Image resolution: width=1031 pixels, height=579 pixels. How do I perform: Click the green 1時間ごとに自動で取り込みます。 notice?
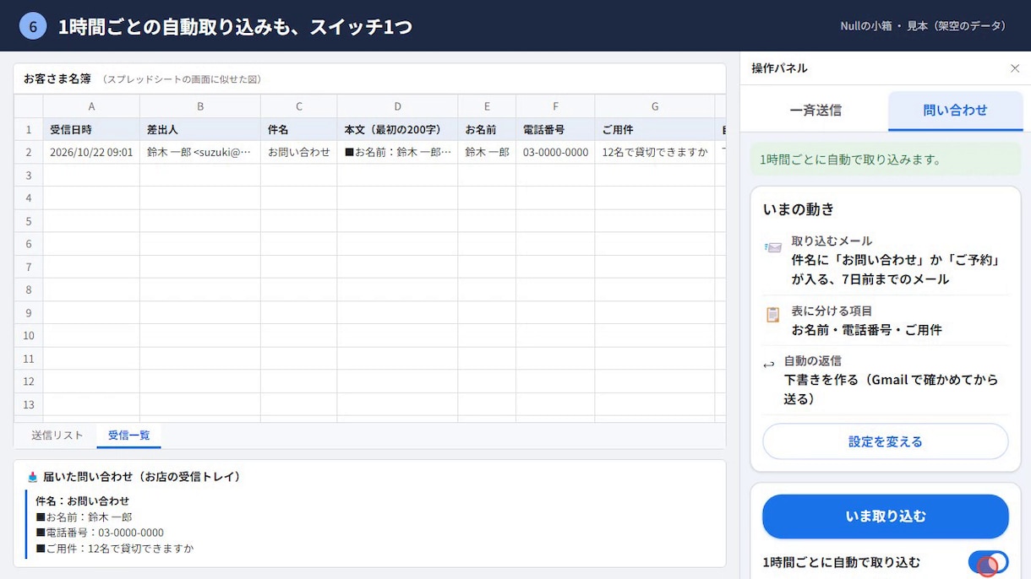pyautogui.click(x=885, y=160)
